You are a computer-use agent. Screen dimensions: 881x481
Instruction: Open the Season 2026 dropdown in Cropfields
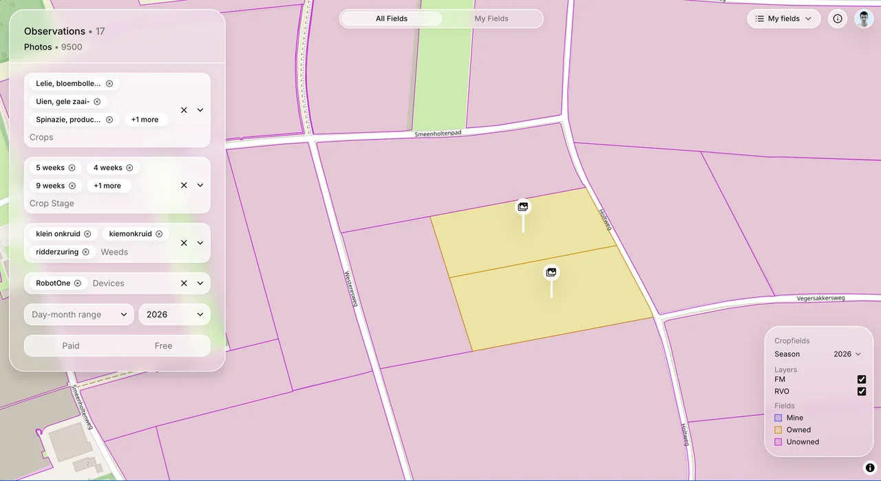click(847, 354)
